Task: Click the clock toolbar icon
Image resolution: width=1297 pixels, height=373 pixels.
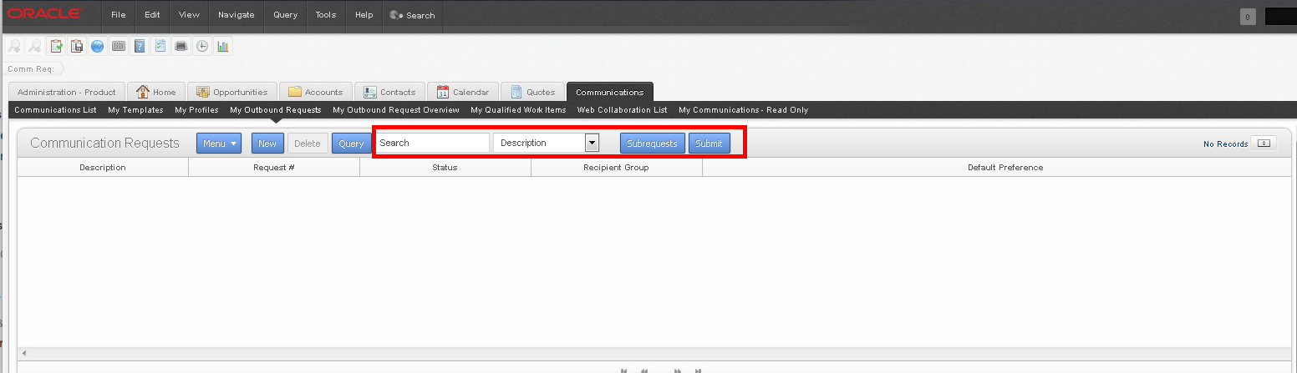Action: click(202, 47)
